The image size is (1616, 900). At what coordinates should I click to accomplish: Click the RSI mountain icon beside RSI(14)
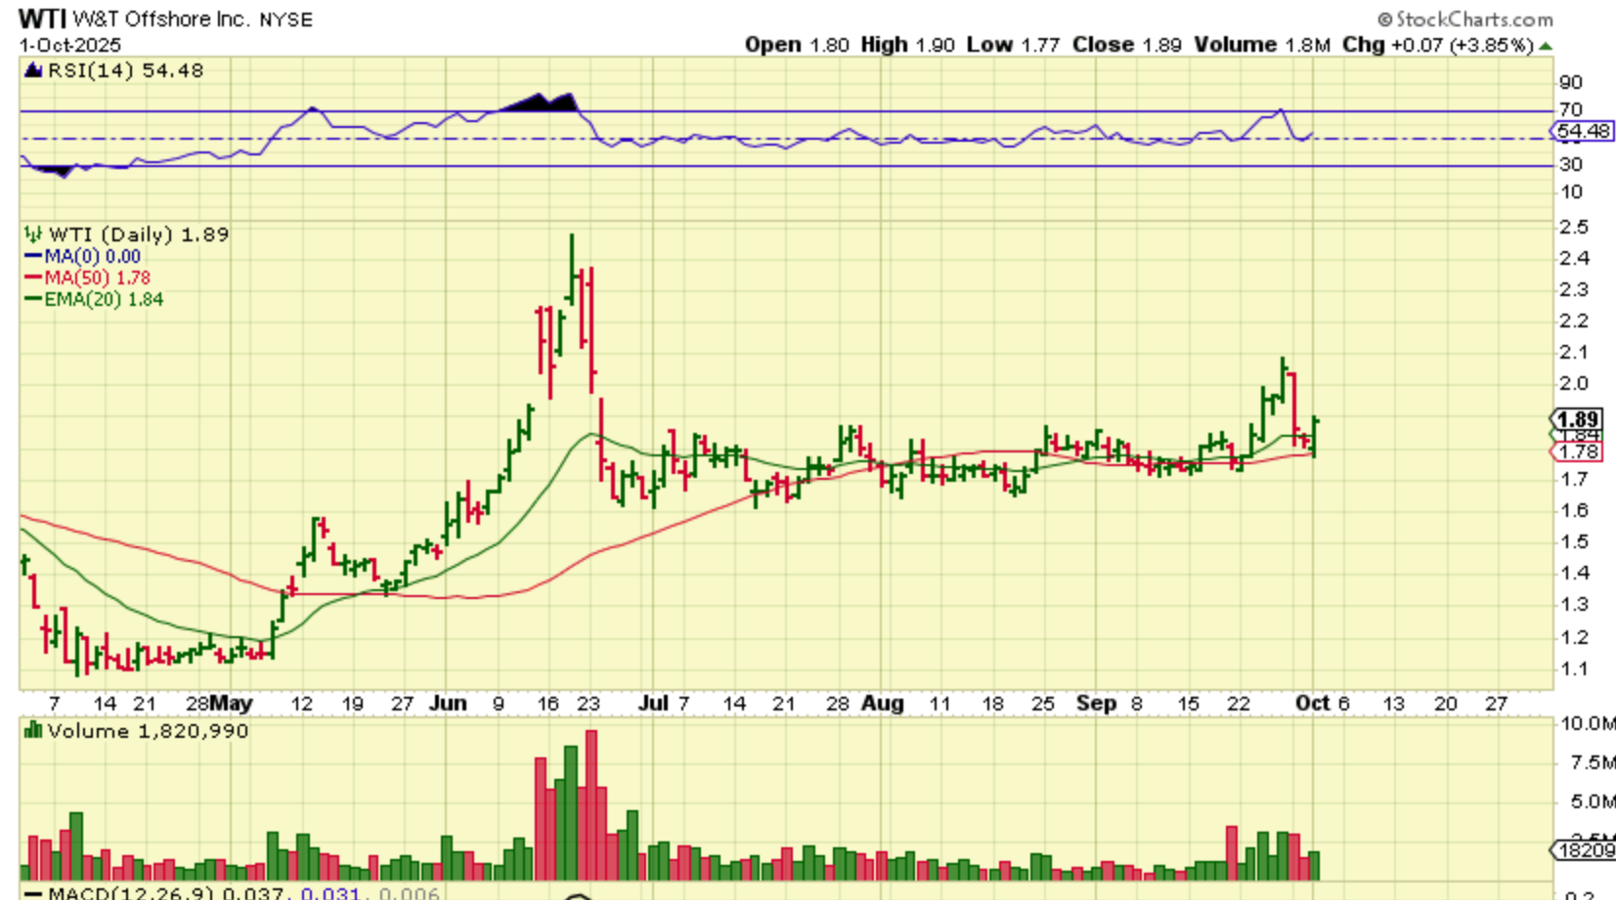point(33,70)
